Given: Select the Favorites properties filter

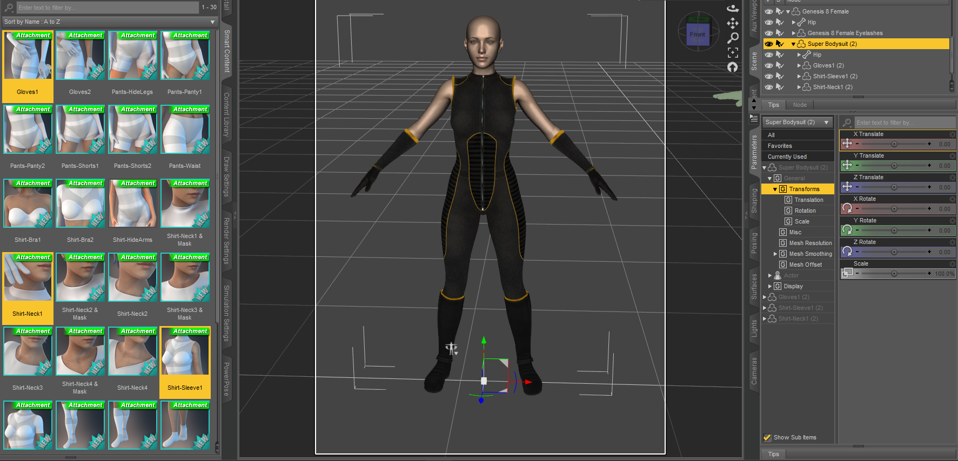Looking at the screenshot, I should coord(798,146).
